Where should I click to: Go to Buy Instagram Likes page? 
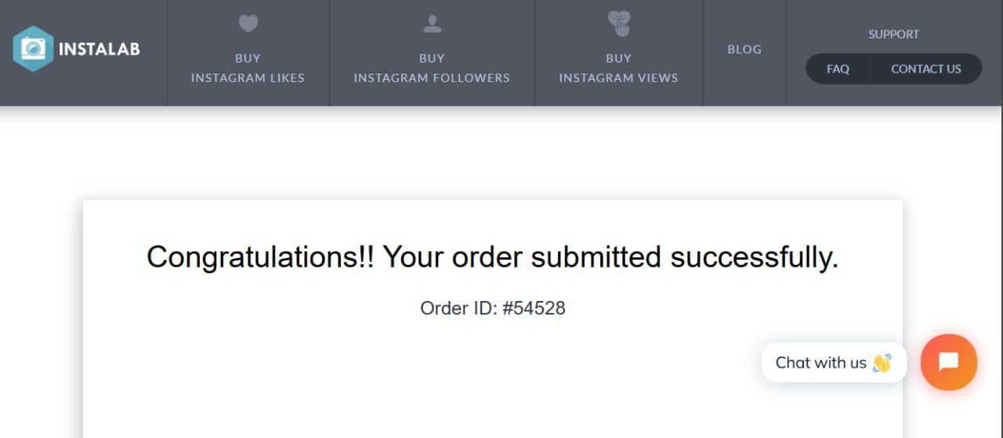(x=248, y=77)
